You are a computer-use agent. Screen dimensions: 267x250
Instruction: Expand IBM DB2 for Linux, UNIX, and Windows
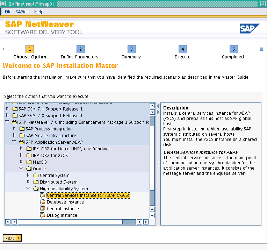[21, 149]
